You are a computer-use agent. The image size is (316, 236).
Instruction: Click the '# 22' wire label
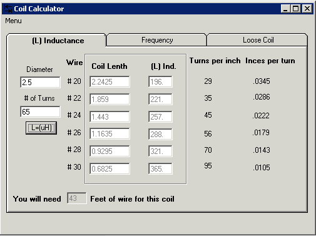pos(74,98)
